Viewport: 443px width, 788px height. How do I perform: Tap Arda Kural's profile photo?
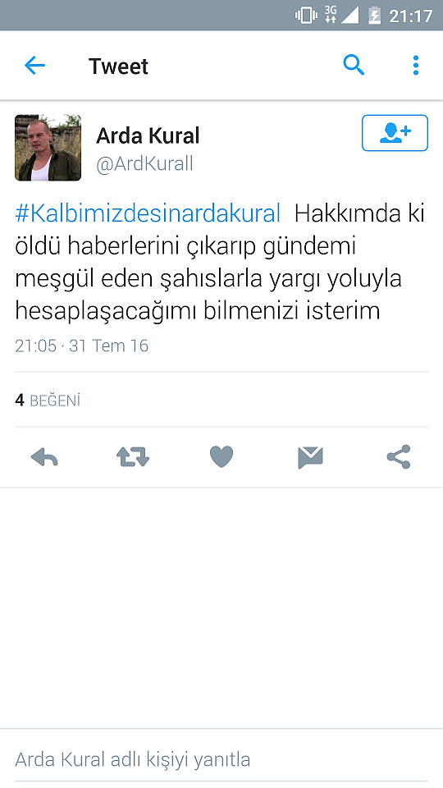pos(48,148)
